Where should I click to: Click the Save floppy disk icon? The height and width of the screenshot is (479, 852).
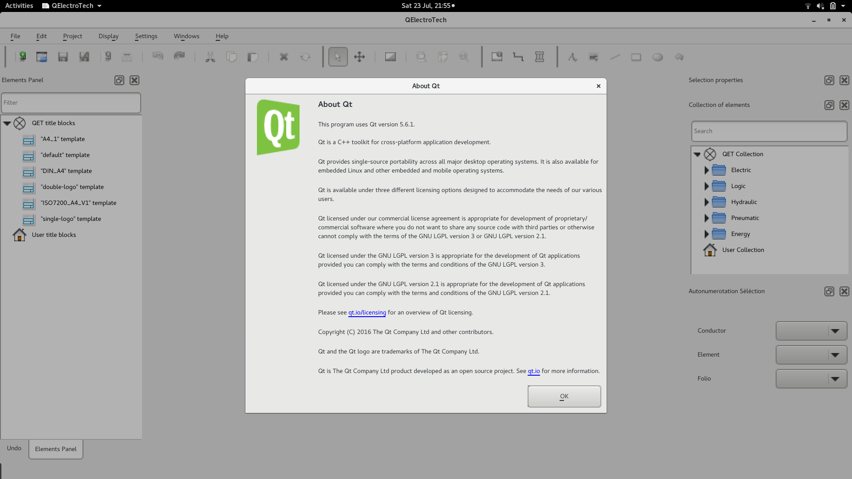coord(63,57)
